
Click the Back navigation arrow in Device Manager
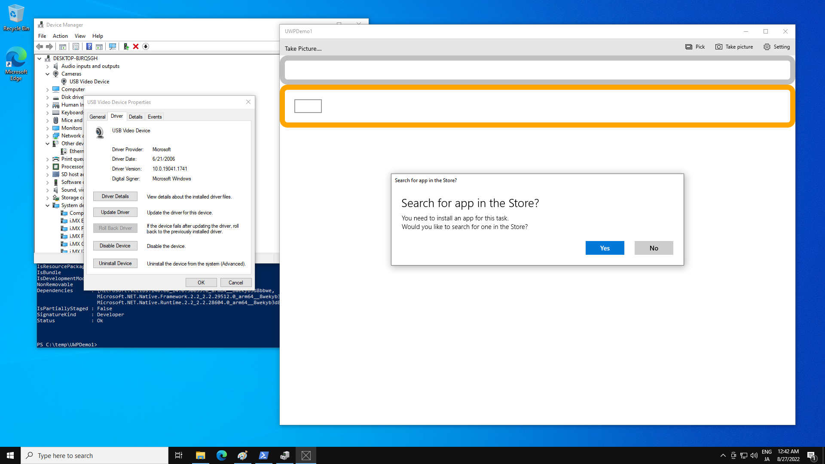pyautogui.click(x=40, y=46)
